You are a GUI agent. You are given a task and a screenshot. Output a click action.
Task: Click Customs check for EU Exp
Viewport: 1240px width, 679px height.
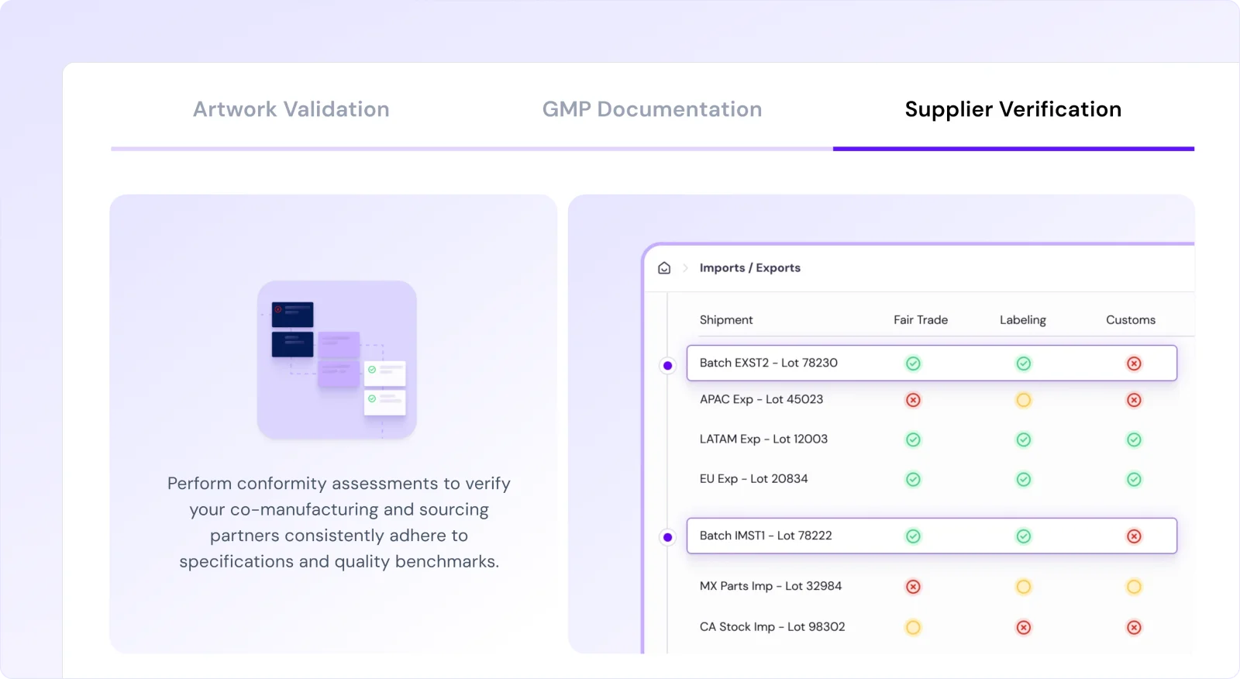[1134, 479]
